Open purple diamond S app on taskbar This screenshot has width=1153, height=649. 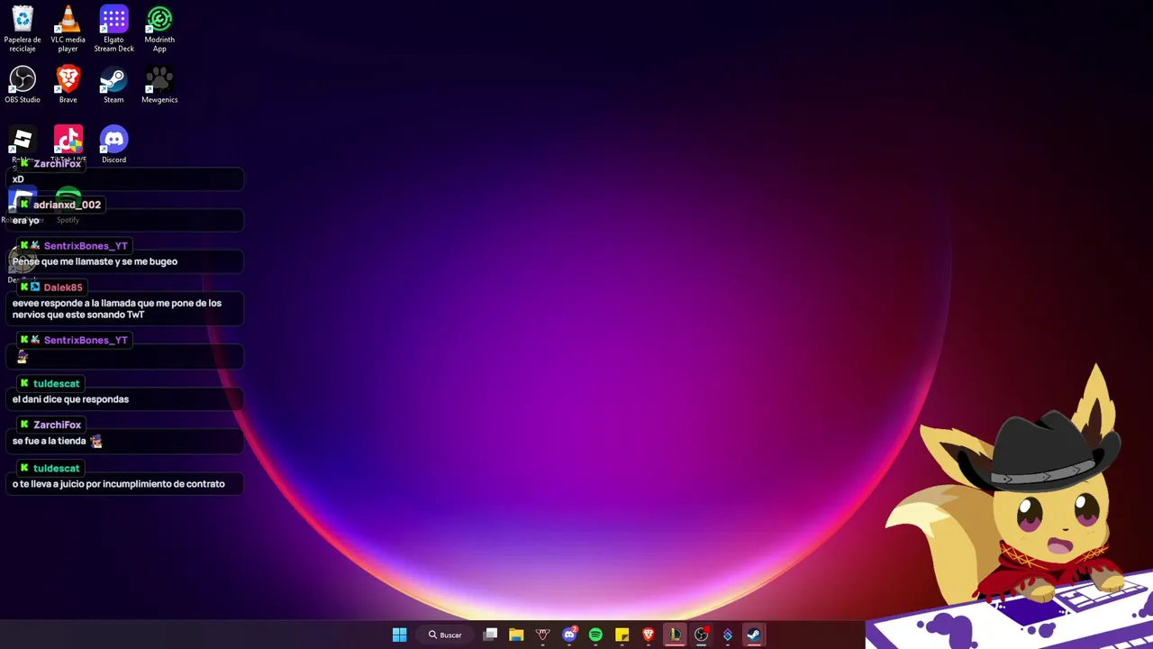(x=727, y=635)
